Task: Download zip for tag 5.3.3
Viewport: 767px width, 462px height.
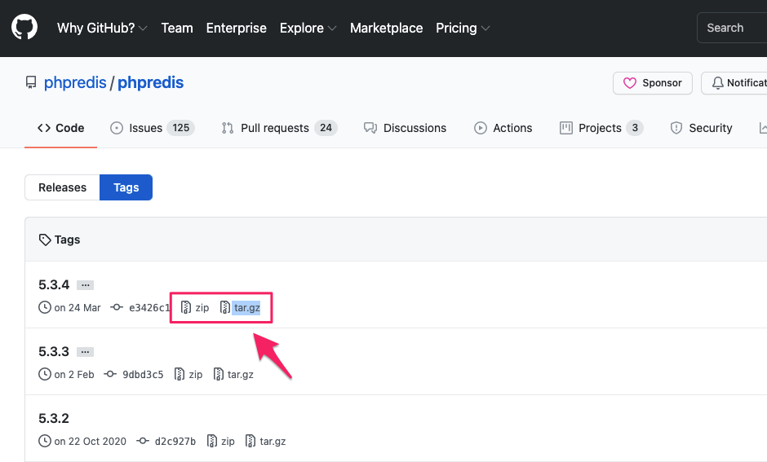Action: 195,375
